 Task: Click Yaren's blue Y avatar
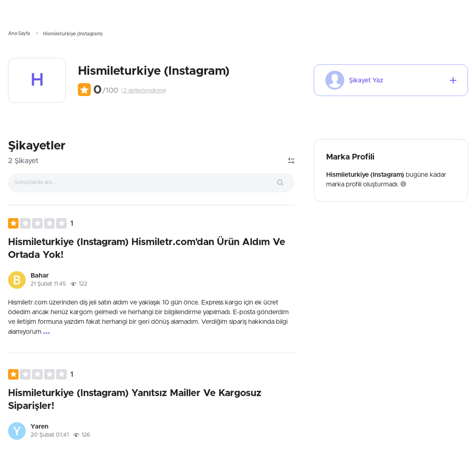[17, 431]
